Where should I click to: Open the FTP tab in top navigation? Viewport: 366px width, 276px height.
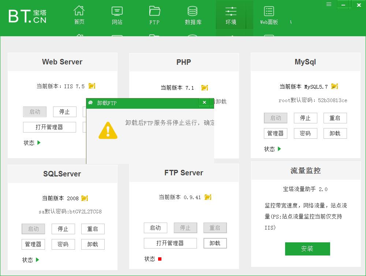pyautogui.click(x=154, y=15)
